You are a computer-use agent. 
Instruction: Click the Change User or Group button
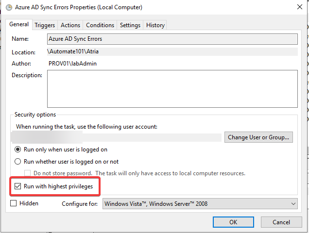(258, 137)
